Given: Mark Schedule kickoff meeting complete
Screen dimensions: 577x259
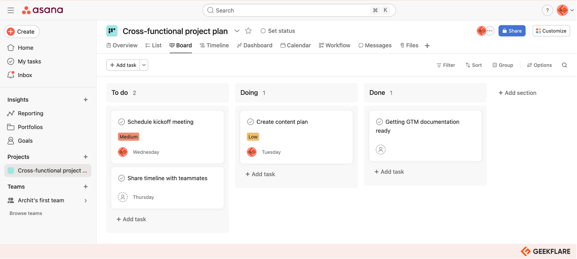Looking at the screenshot, I should click(122, 122).
